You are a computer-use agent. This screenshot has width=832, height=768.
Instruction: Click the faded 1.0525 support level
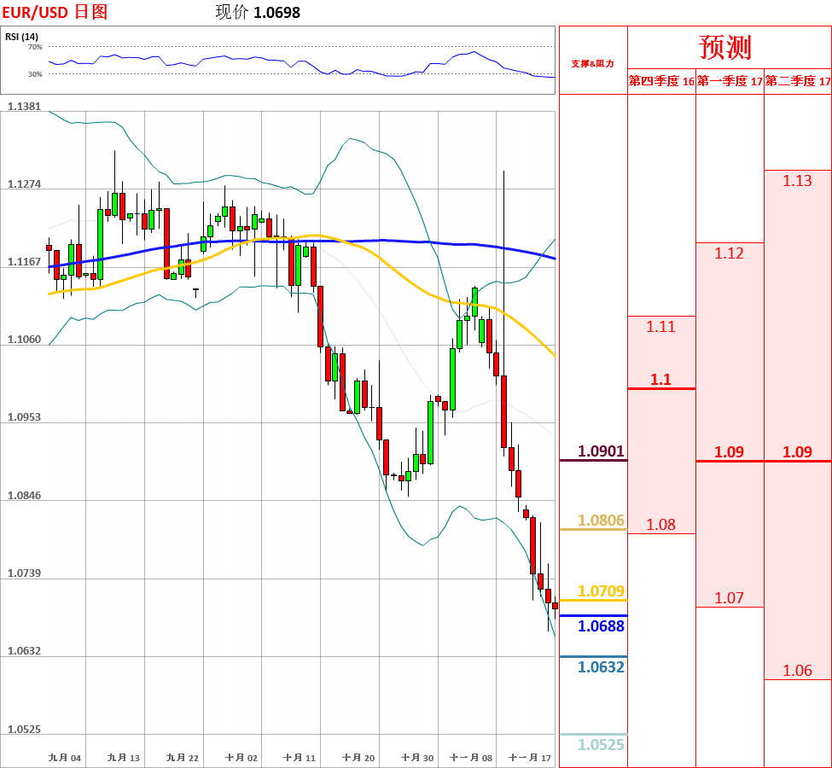[601, 744]
